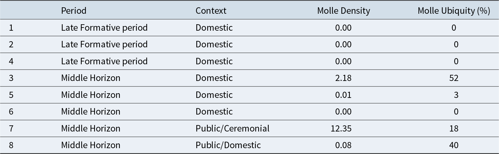Select Middle Horizon in row 5
499x154 pixels.
coord(91,95)
